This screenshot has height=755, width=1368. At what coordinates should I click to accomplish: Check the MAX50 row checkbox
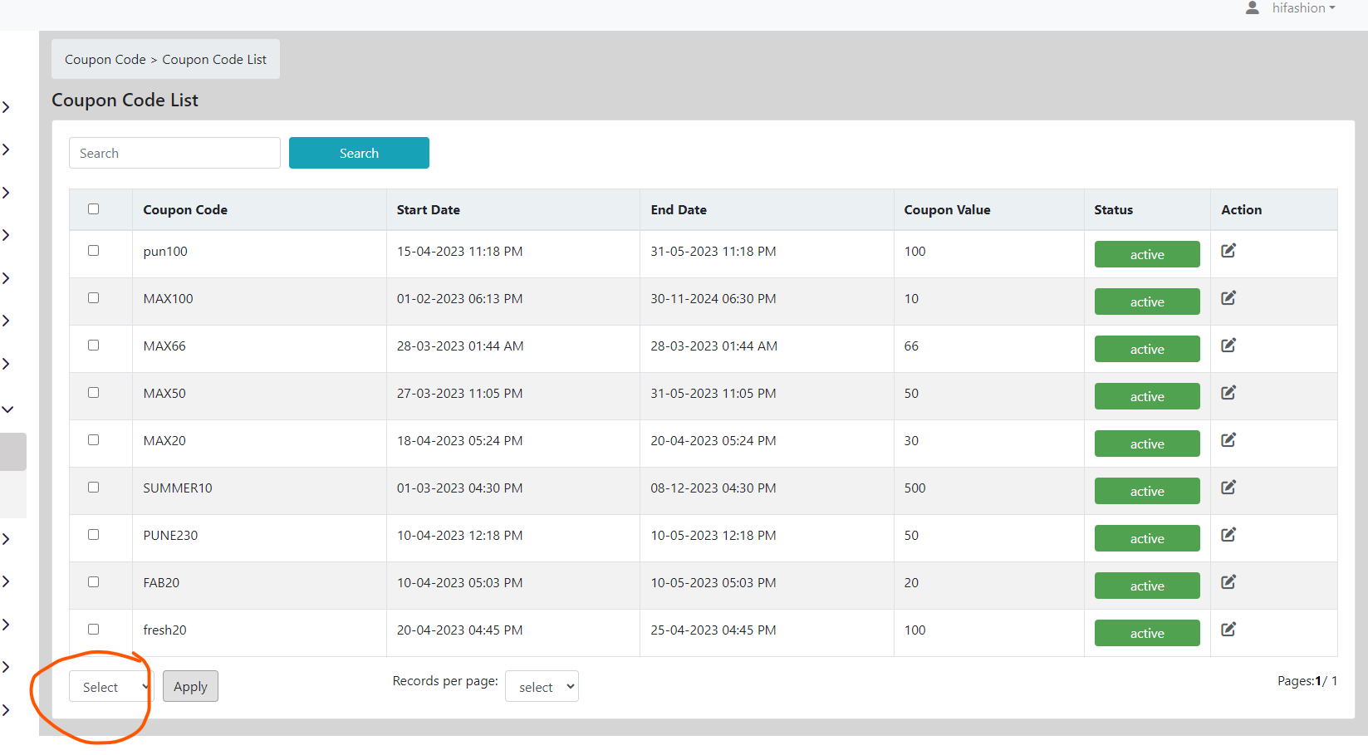coord(93,392)
